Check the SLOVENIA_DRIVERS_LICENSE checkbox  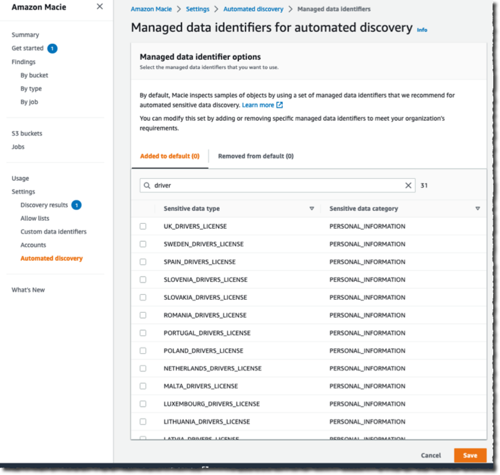tap(143, 279)
